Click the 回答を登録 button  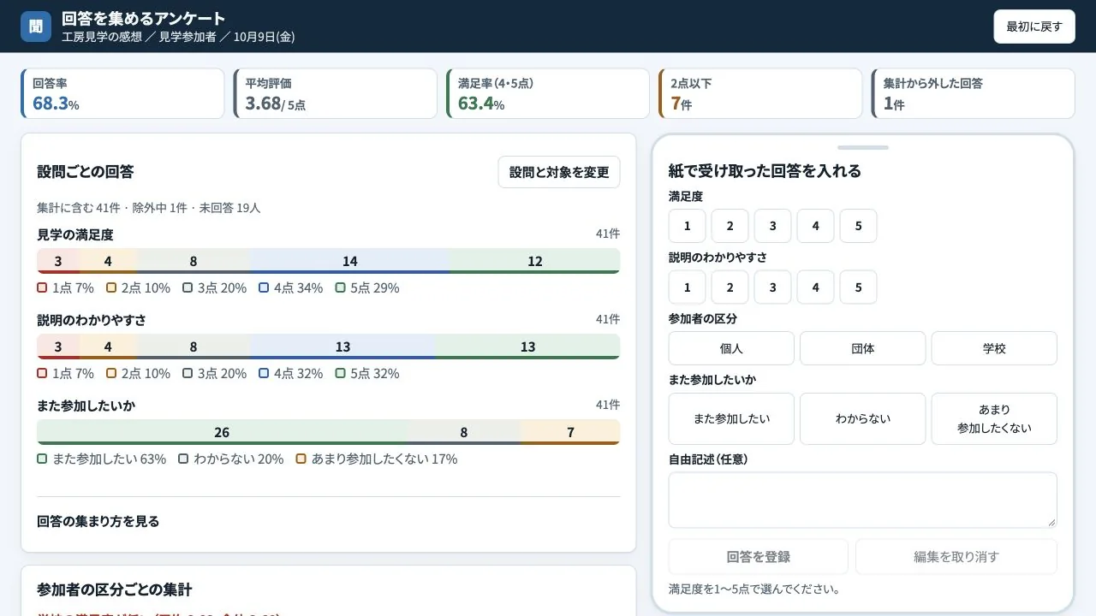tap(759, 557)
